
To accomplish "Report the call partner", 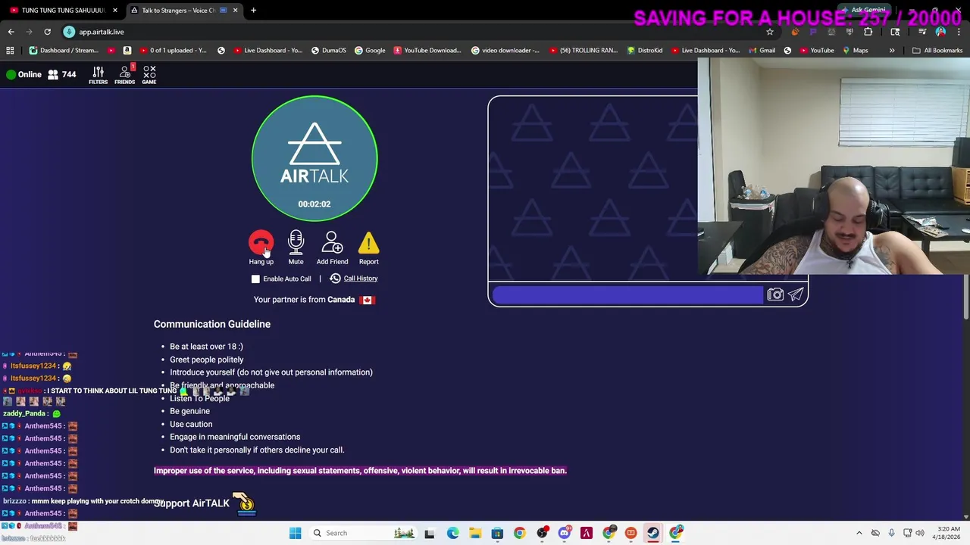I will coord(368,243).
